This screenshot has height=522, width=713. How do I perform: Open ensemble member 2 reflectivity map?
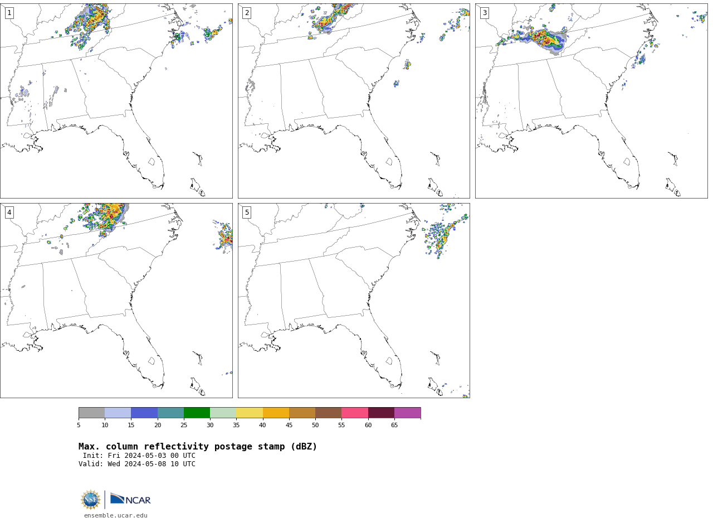pyautogui.click(x=354, y=101)
